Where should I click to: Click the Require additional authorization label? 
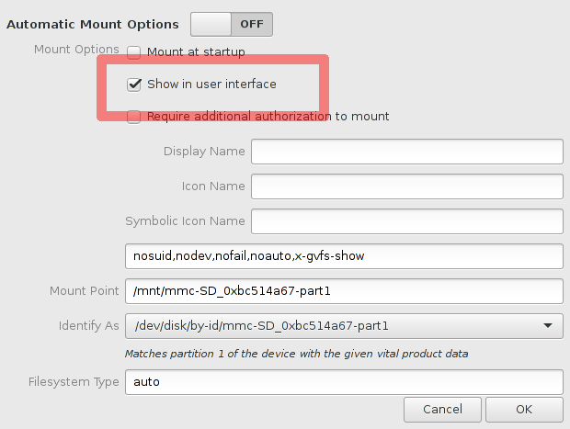coord(268,117)
